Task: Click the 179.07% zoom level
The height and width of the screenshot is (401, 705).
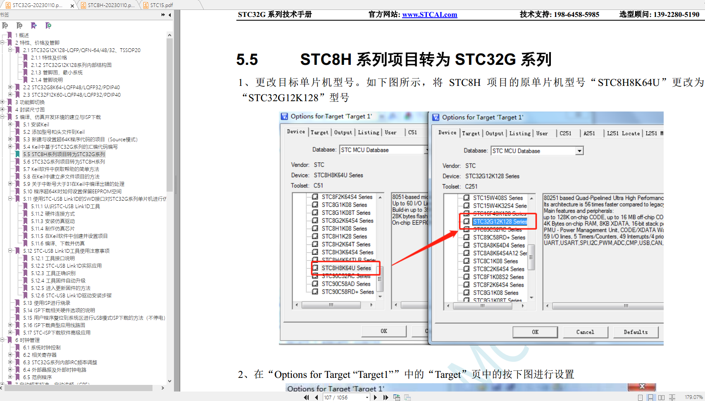Action: pos(693,397)
